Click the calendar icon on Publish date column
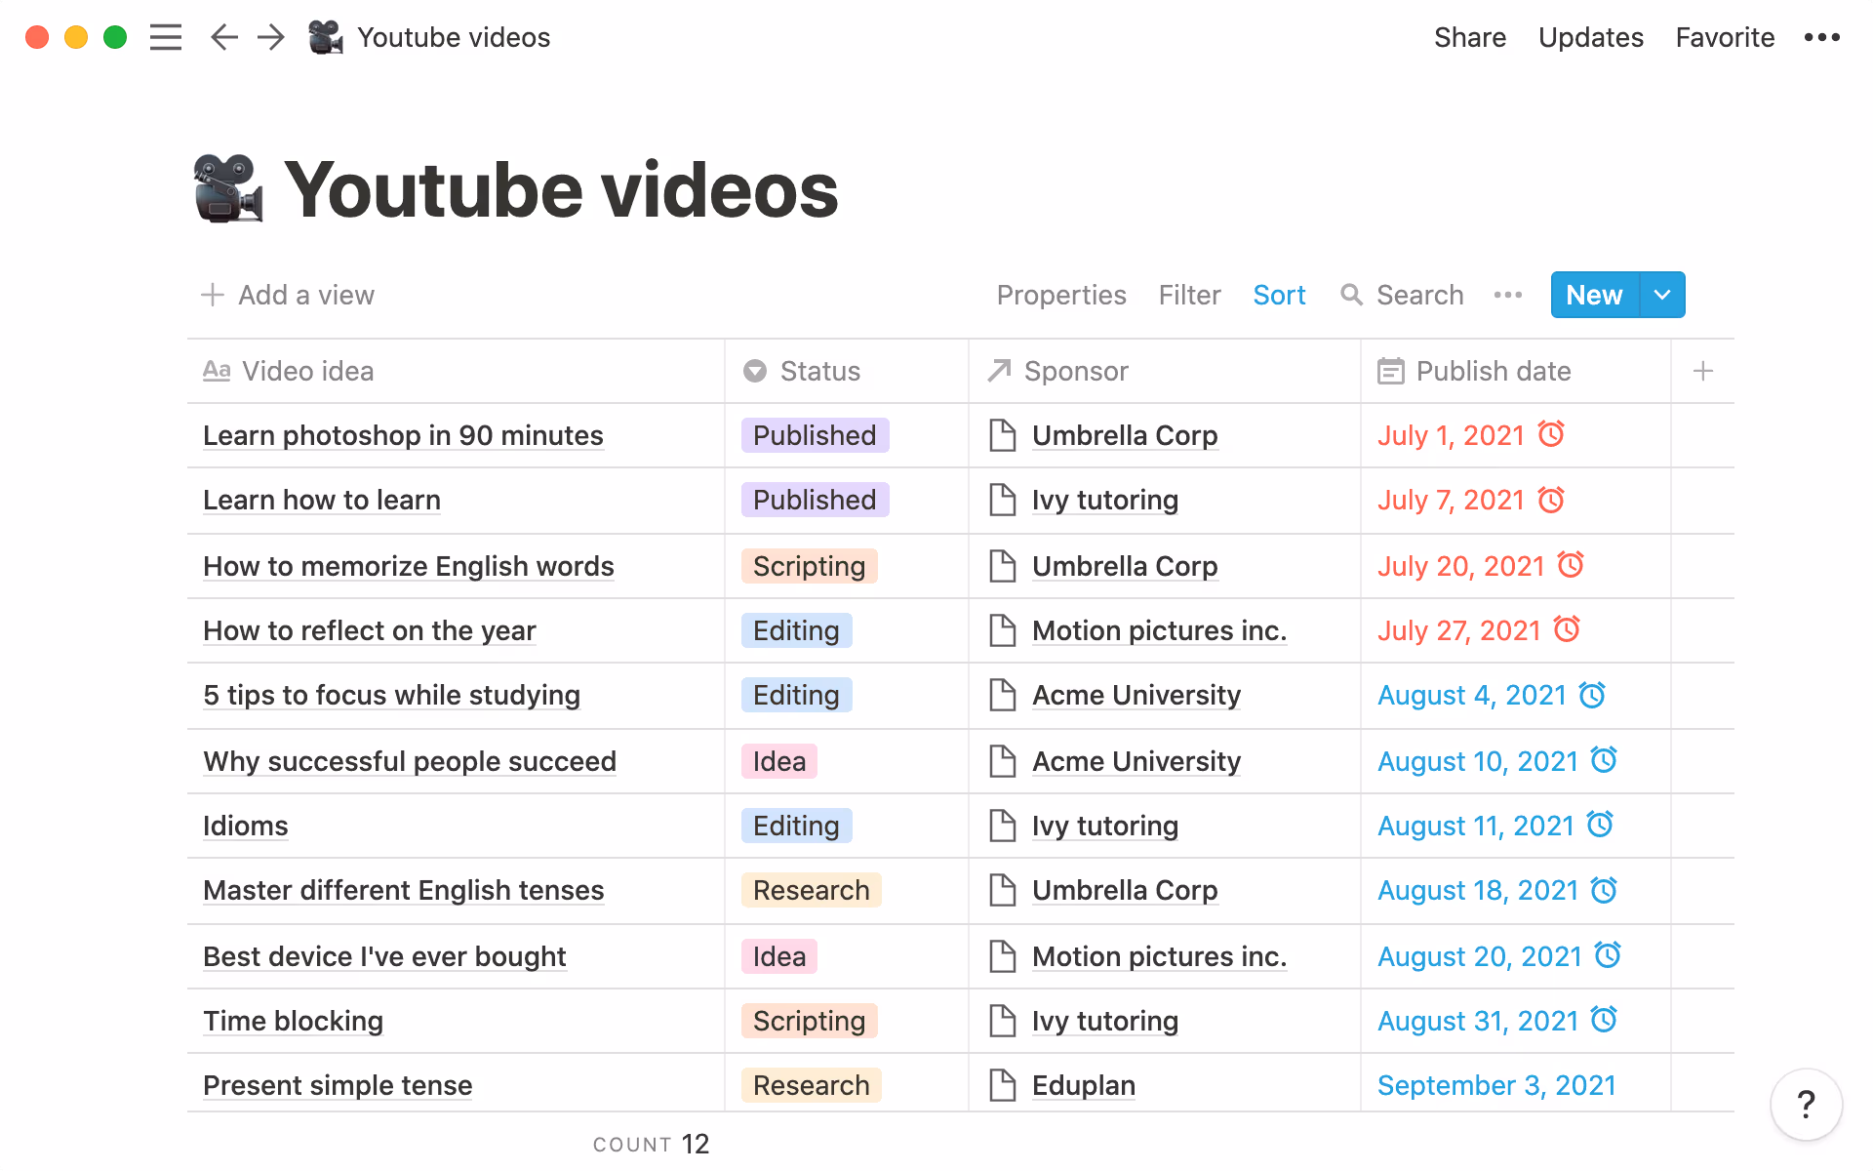The height and width of the screenshot is (1171, 1873). coord(1390,371)
